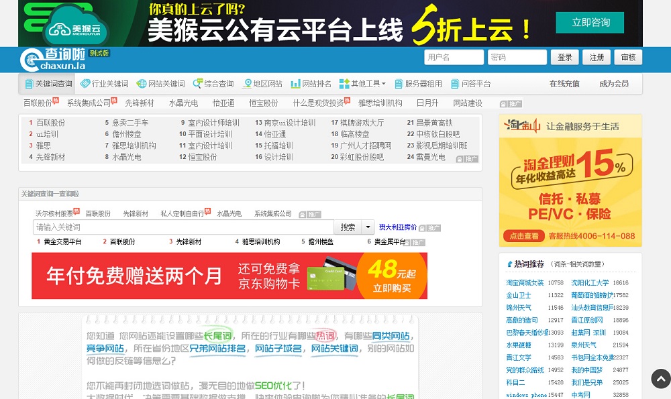This screenshot has width=671, height=399.
Task: Click the 美猴云 cloud logo in banner
Action: pos(75,27)
